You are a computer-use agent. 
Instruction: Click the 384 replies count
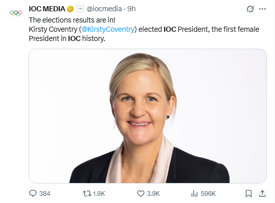tap(44, 194)
